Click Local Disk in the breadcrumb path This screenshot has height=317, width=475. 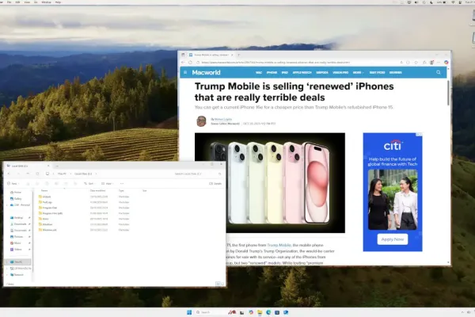point(83,174)
